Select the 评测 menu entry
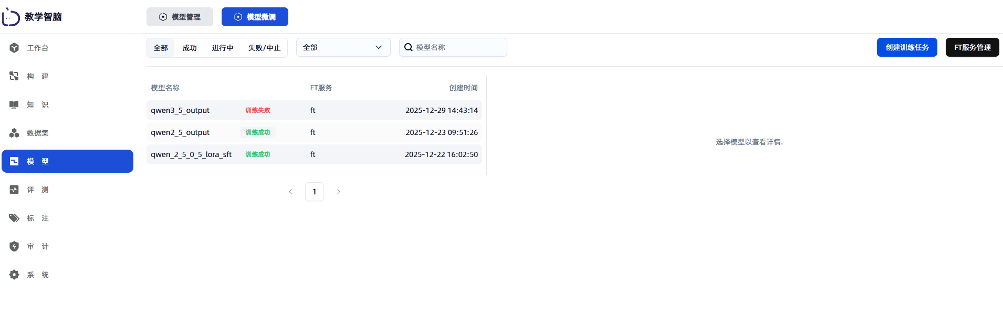Viewport: 1003px width, 314px height. pos(67,190)
